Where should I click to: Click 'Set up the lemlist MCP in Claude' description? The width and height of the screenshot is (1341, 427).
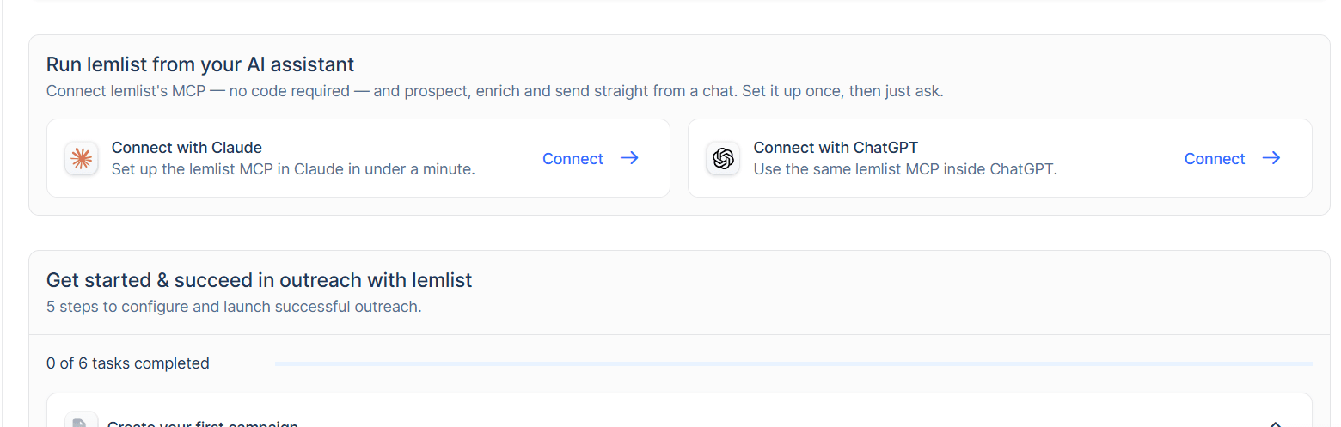[293, 169]
